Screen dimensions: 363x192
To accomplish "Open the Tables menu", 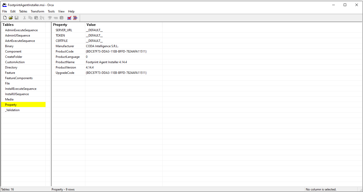I will tap(23, 11).
